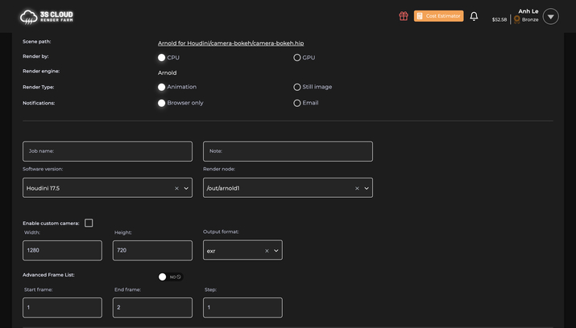Focus the Job name field
Viewport: 576px width, 328px height.
(107, 151)
